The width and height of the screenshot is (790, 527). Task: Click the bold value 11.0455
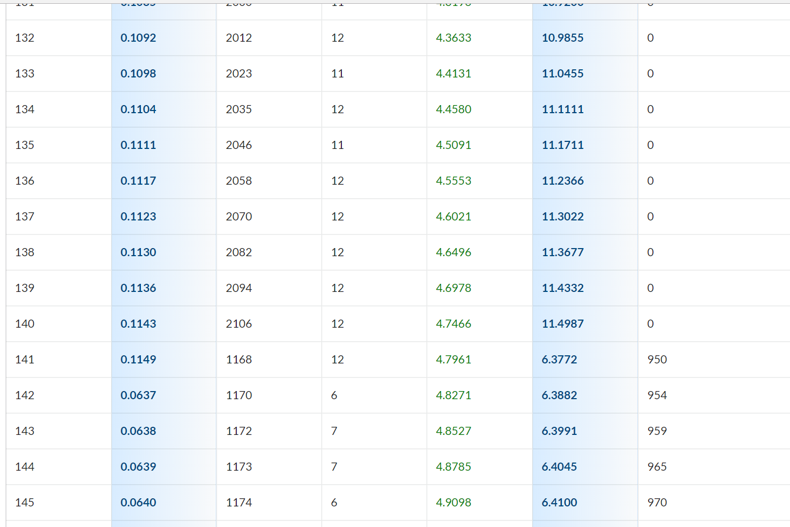click(562, 74)
